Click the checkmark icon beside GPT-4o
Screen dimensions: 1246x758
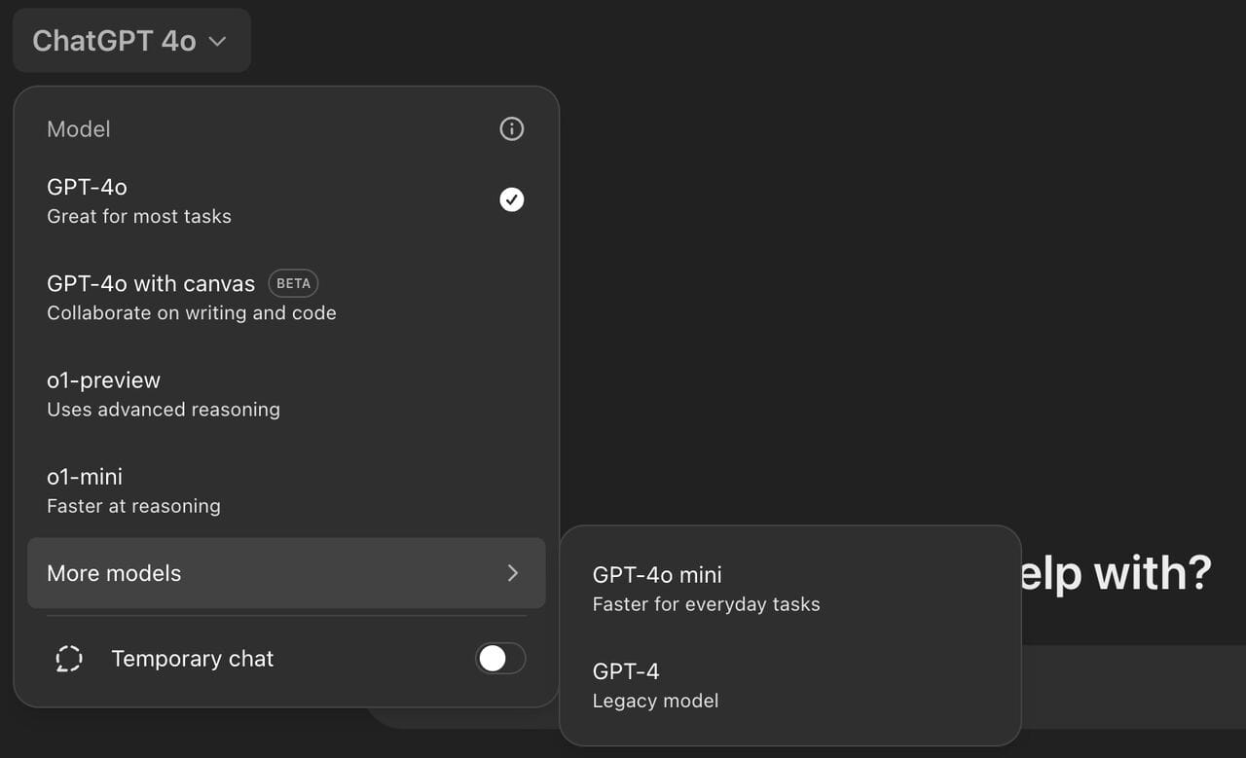point(511,199)
